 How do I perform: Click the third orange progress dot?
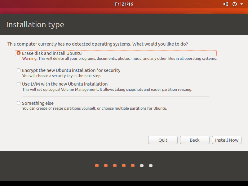coord(115,166)
